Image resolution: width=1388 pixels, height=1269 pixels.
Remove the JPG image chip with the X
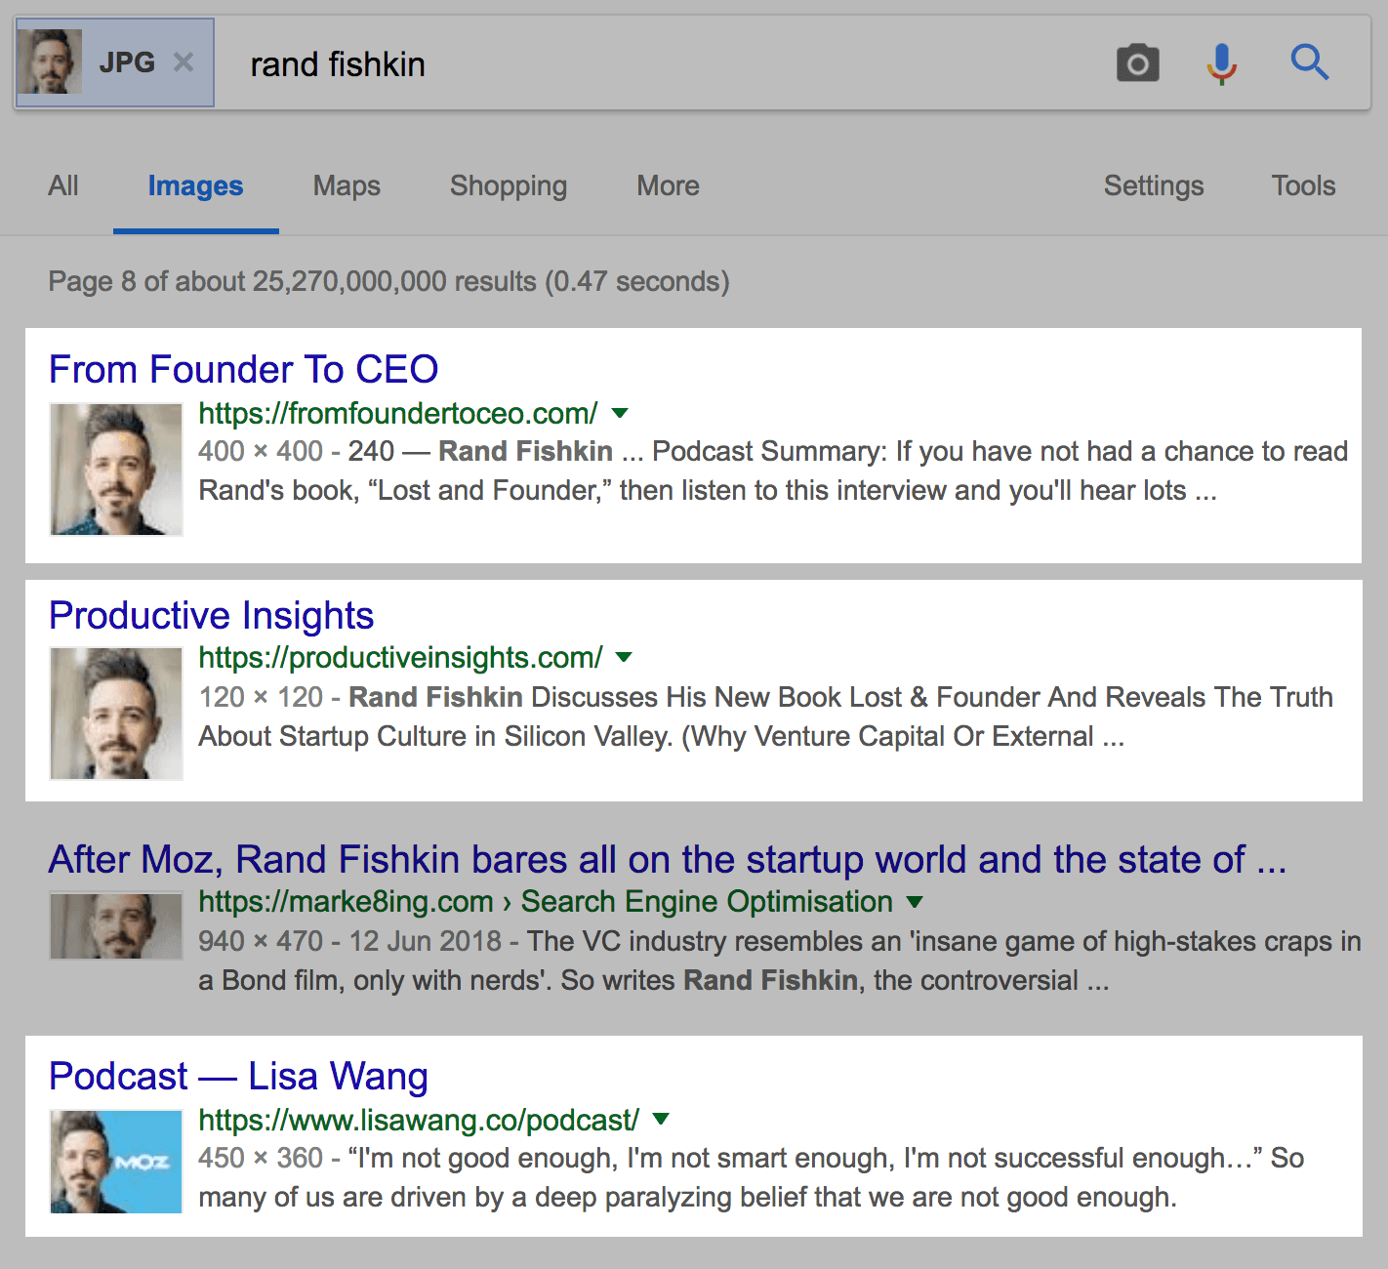[x=184, y=62]
